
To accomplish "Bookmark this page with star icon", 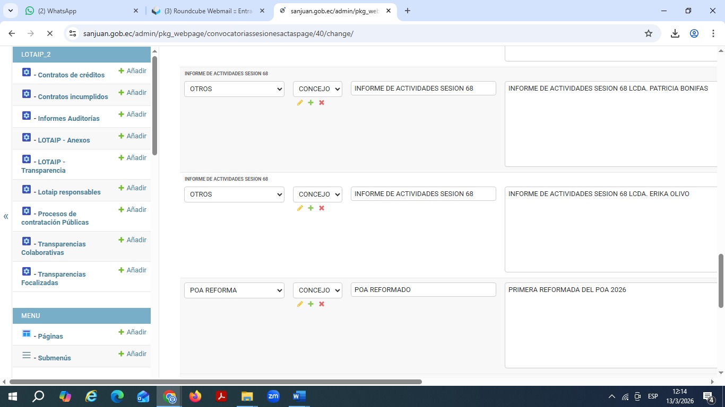I will click(x=648, y=33).
